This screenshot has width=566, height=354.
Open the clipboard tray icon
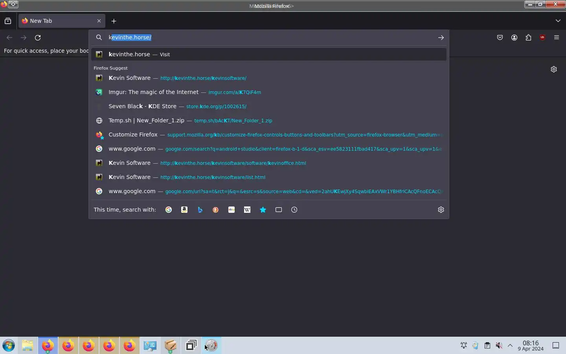pyautogui.click(x=487, y=346)
